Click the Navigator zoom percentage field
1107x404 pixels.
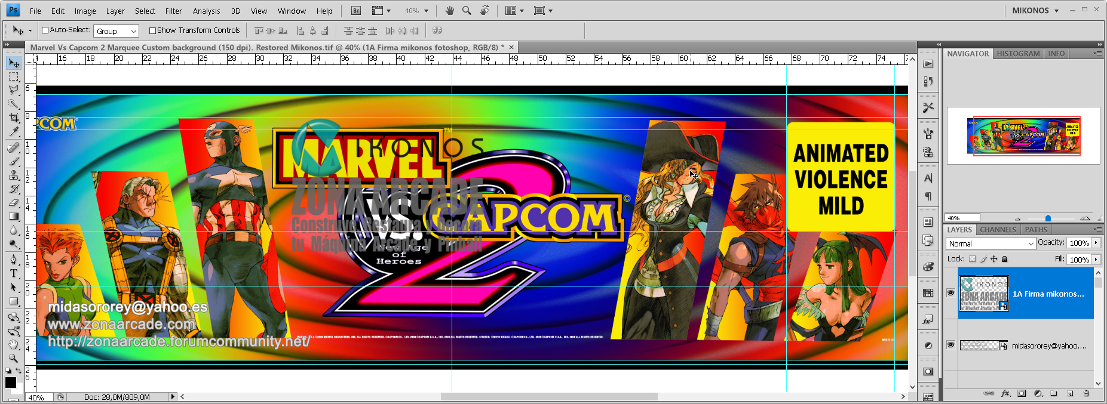click(962, 218)
